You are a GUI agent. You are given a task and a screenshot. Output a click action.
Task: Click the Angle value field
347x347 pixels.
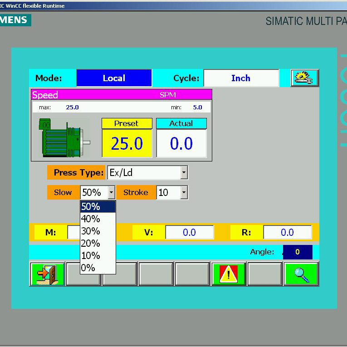298,252
